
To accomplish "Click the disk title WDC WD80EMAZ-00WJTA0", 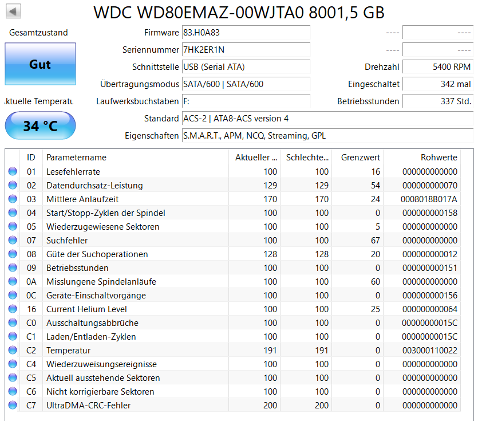I will coord(239,13).
